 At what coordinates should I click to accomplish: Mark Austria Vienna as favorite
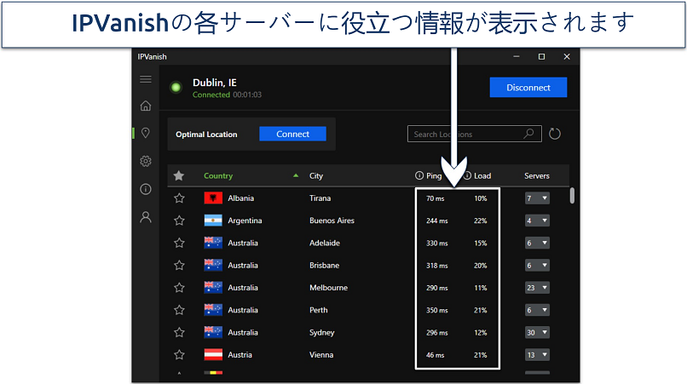(x=179, y=355)
